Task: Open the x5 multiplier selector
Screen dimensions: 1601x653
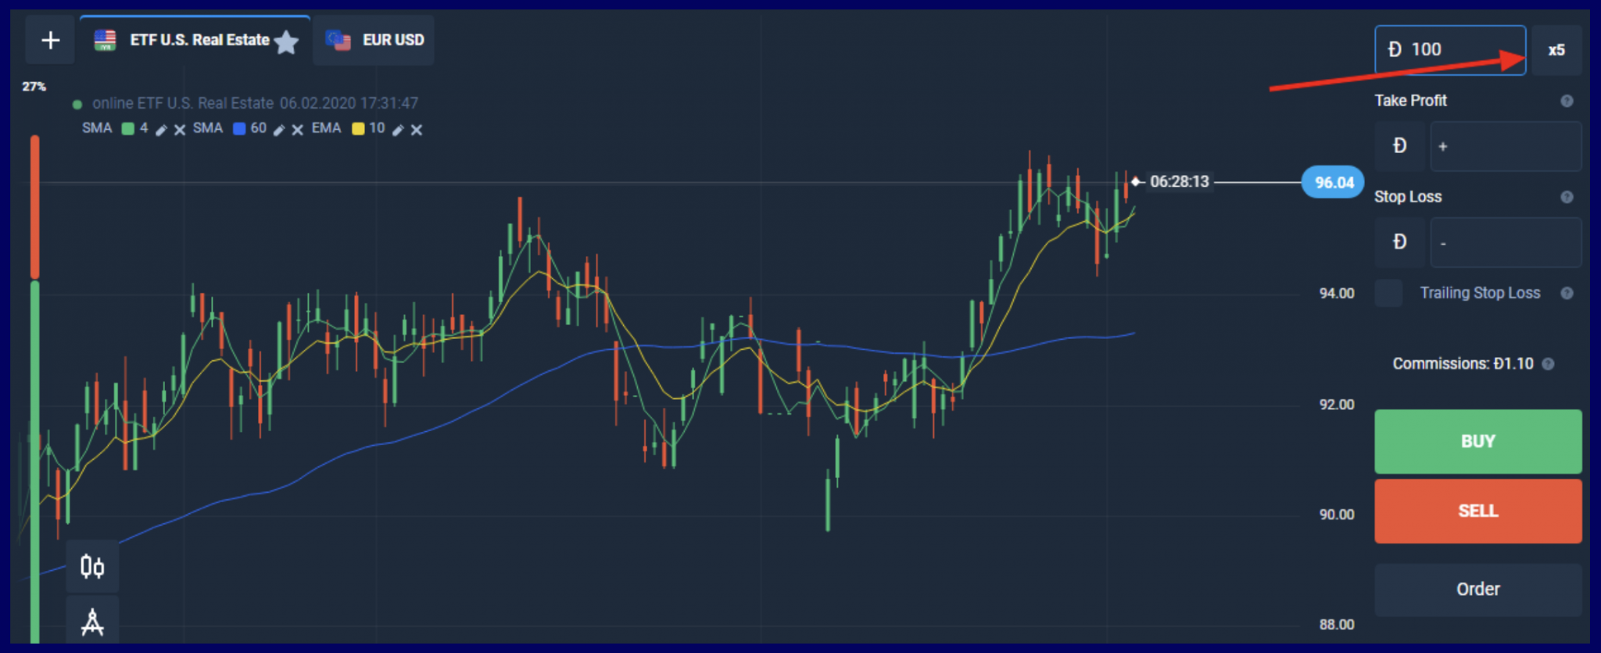Action: tap(1556, 50)
